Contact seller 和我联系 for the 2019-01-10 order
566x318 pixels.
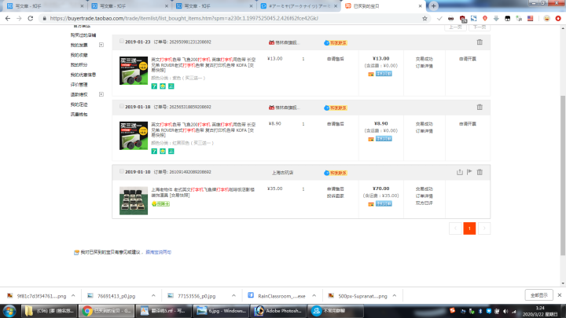pyautogui.click(x=336, y=173)
